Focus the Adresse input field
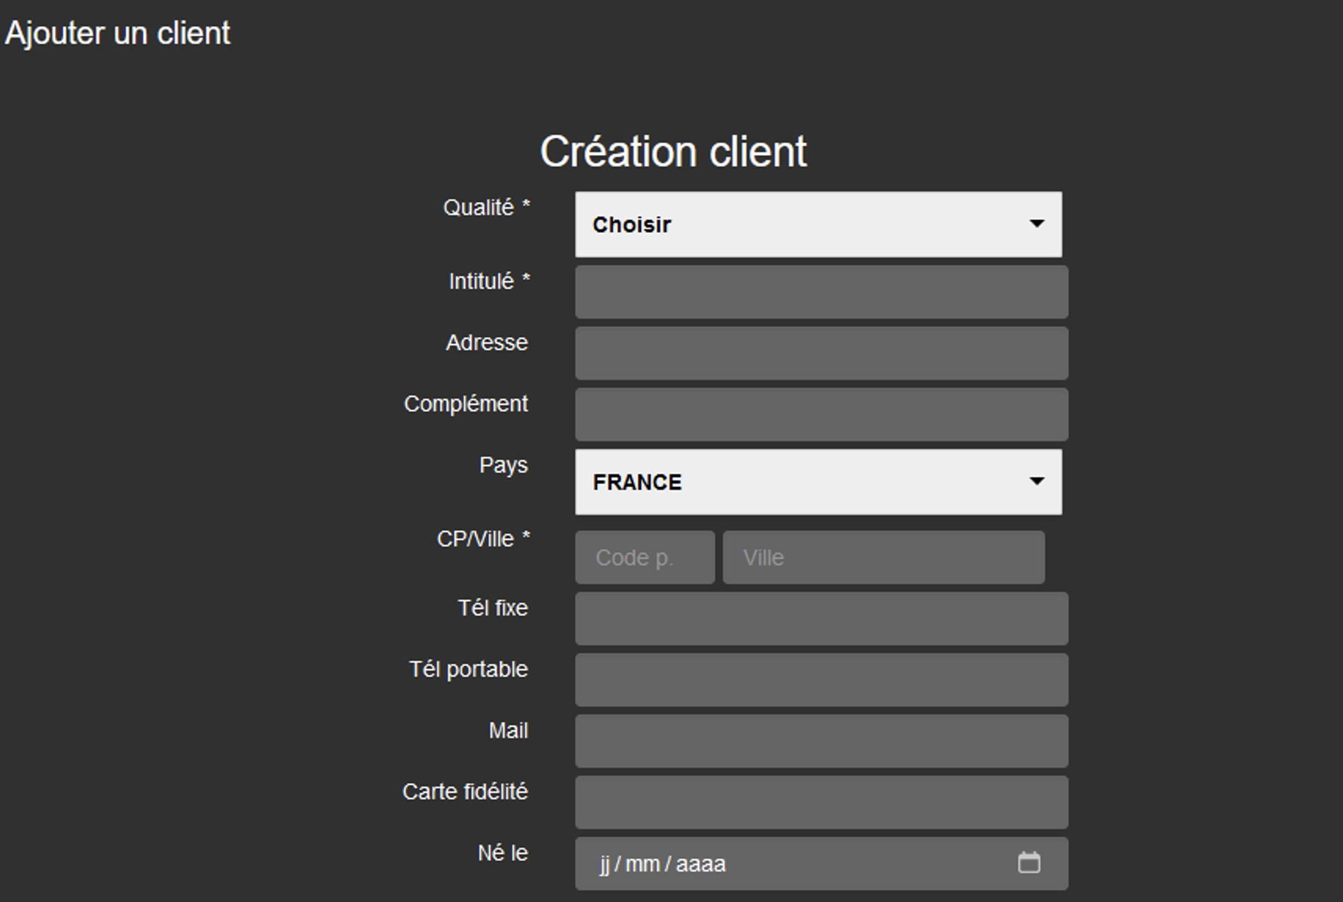The height and width of the screenshot is (902, 1343). pyautogui.click(x=821, y=353)
